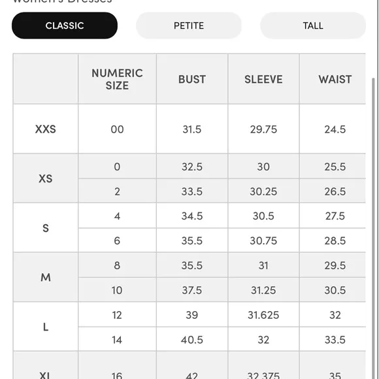Screen dimensions: 379x379
Task: Click the sleeve value 29.75 cell
Action: pyautogui.click(x=263, y=129)
